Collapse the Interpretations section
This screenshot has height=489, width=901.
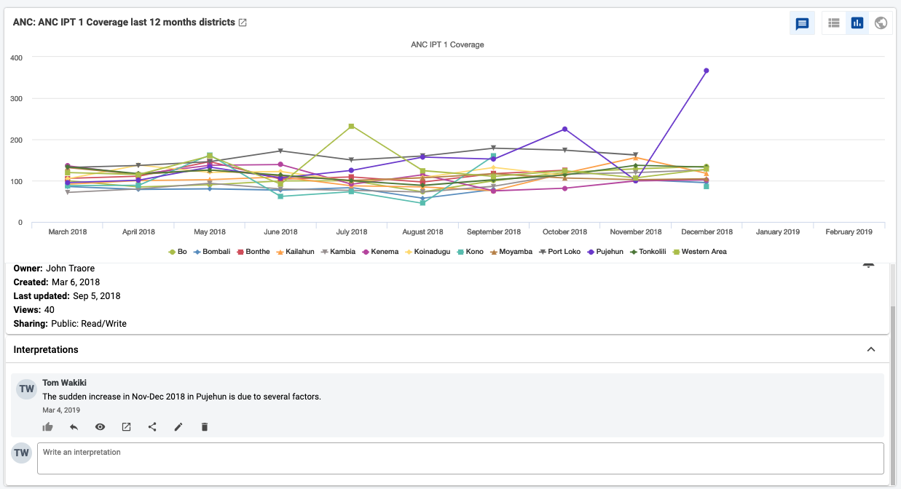tap(870, 349)
